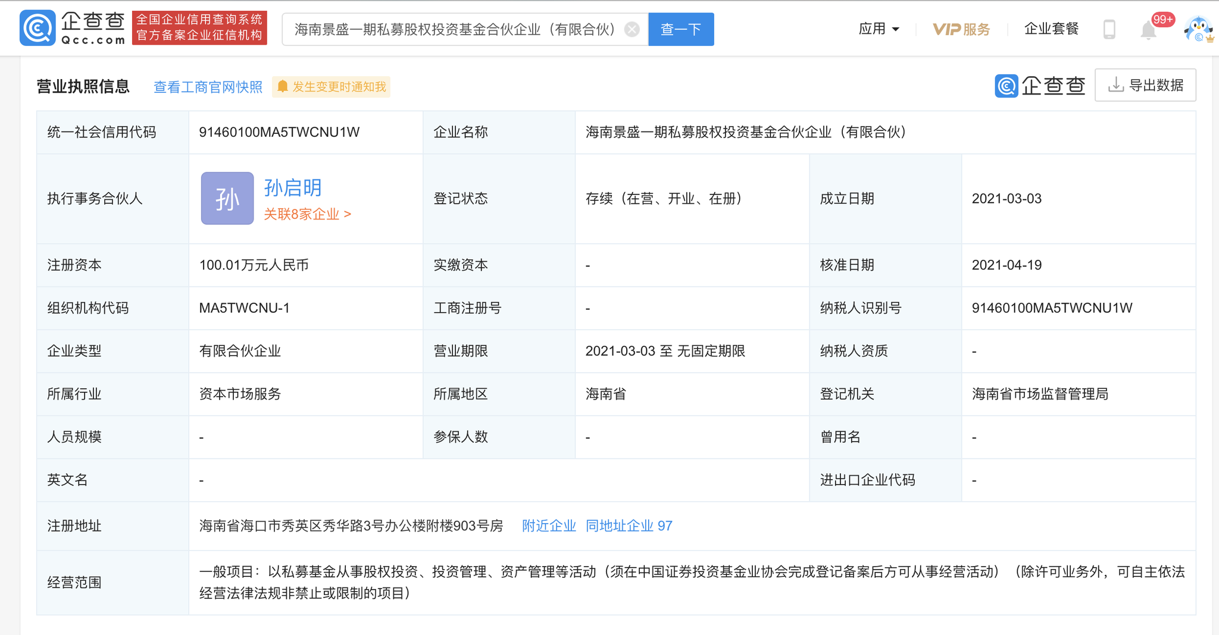Open the notifications bell with 99+ badge
The width and height of the screenshot is (1219, 635).
1149,30
